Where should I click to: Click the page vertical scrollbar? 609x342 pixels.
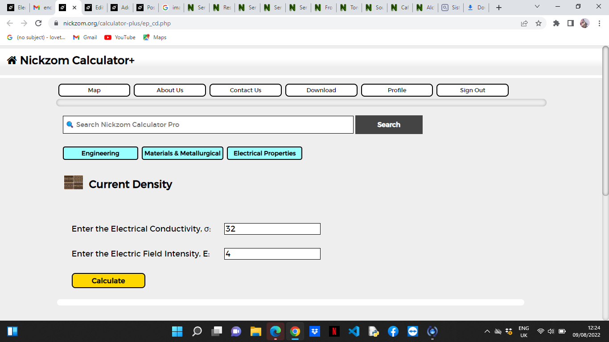pos(605,120)
